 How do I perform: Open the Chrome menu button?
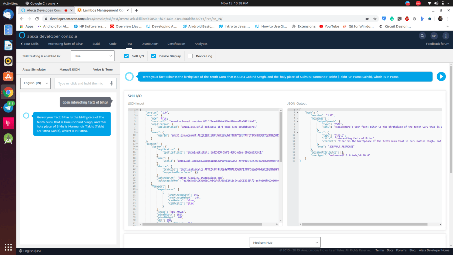[x=448, y=19]
